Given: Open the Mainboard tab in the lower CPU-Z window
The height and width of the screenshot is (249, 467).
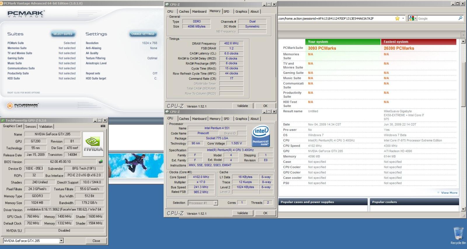Looking at the screenshot, I should click(x=199, y=119).
